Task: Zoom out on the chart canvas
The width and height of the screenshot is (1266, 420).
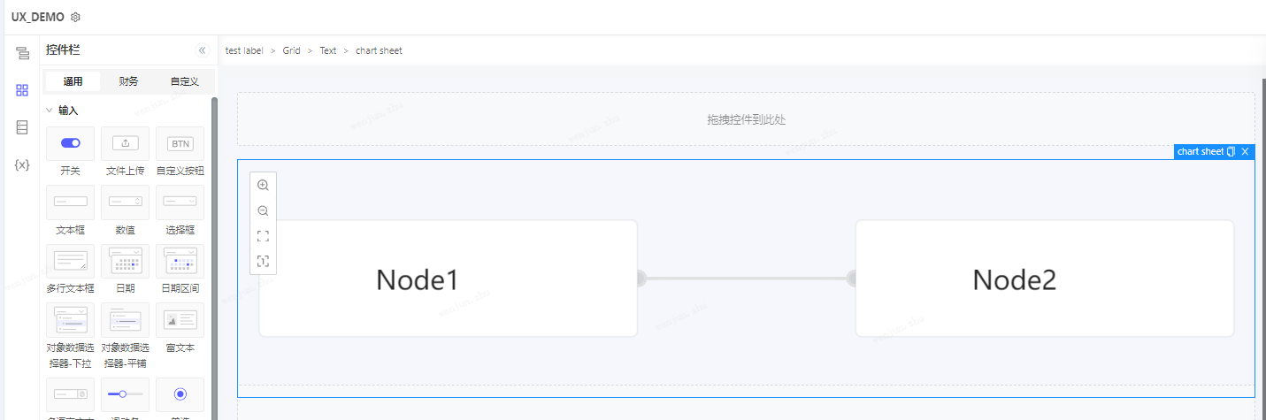Action: (x=263, y=210)
